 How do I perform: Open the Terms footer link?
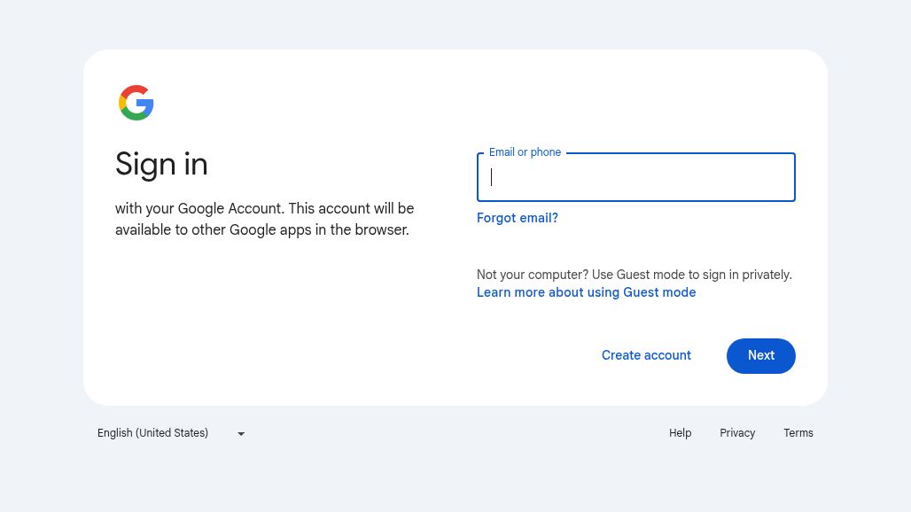(798, 433)
